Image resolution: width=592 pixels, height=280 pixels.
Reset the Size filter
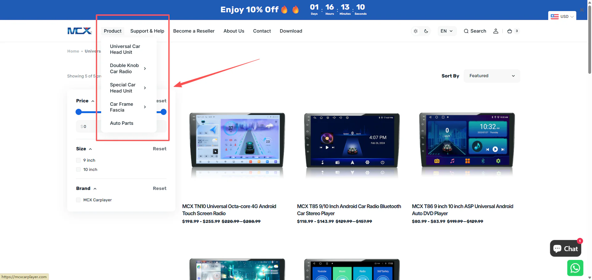pyautogui.click(x=159, y=149)
